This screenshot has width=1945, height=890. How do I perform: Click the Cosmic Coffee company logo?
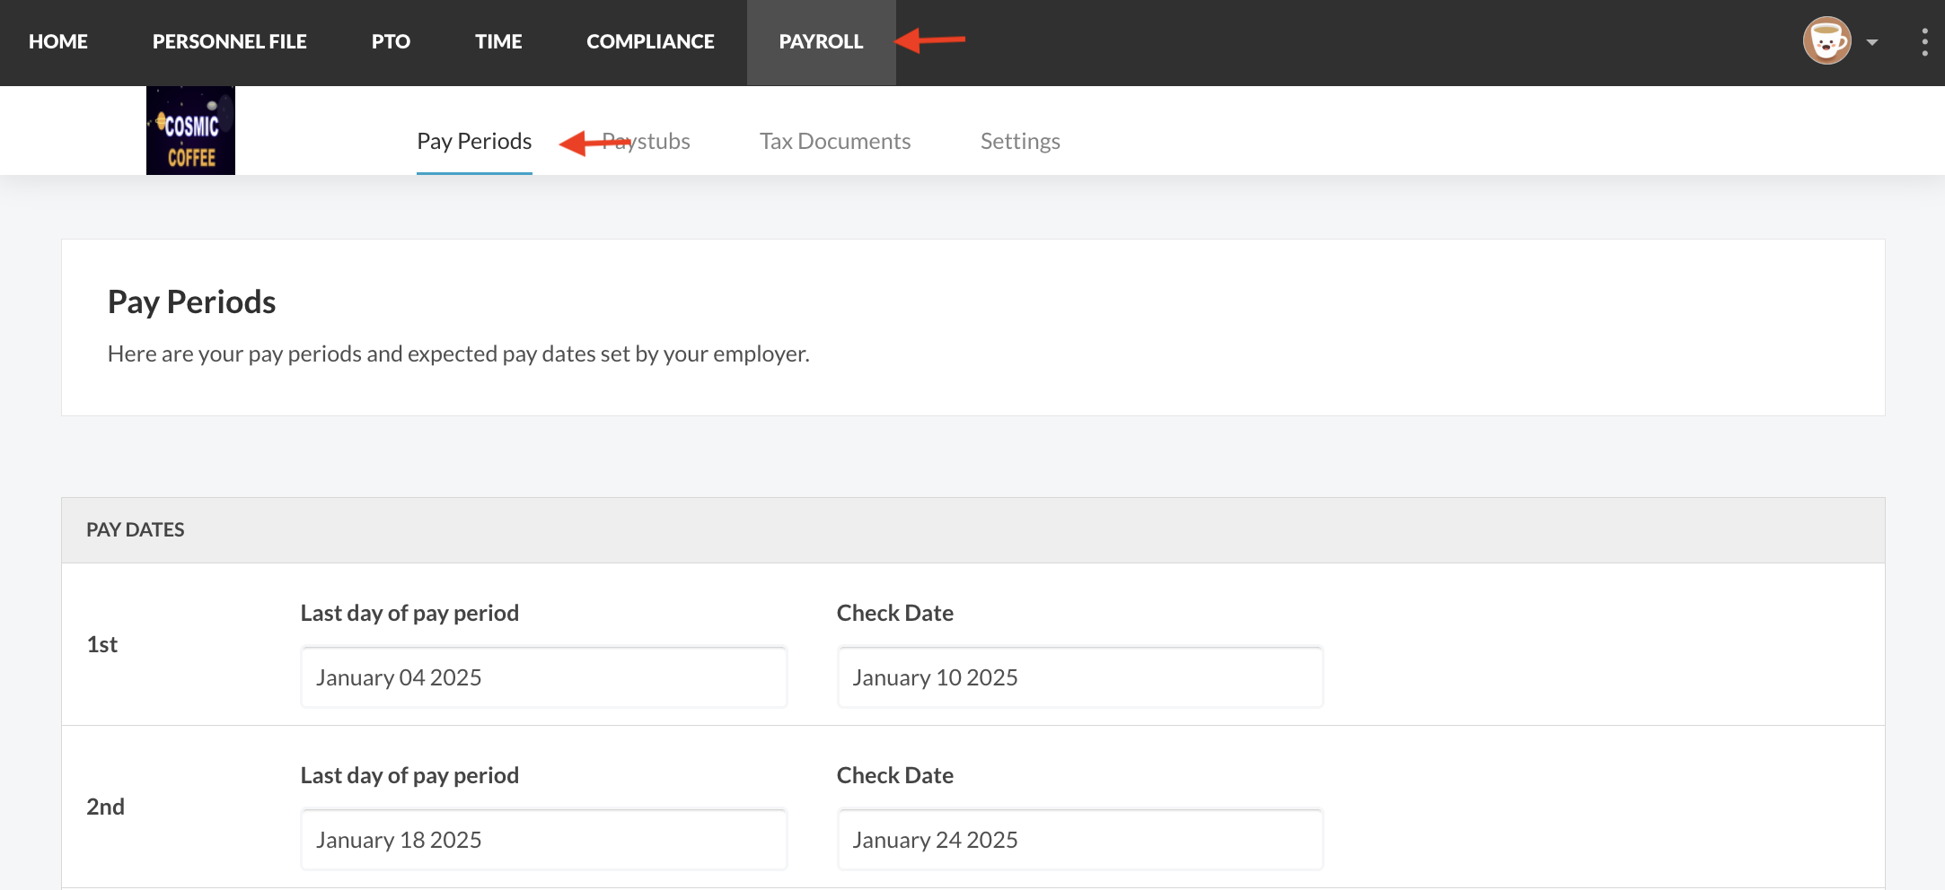pos(190,131)
